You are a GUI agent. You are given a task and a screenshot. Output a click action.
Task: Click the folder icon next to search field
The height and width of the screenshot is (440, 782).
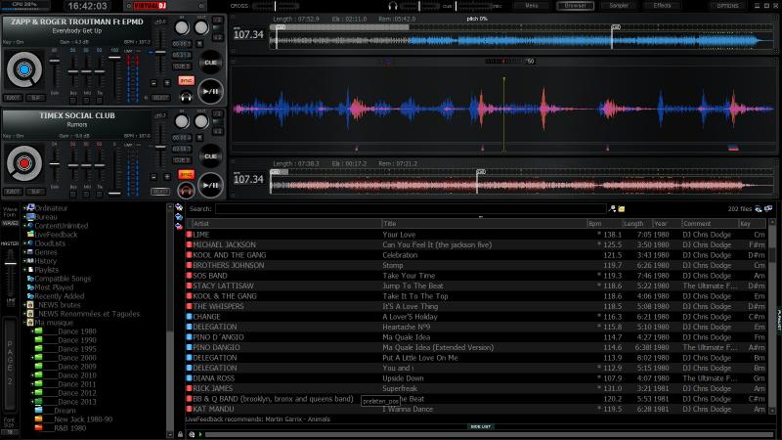(622, 209)
